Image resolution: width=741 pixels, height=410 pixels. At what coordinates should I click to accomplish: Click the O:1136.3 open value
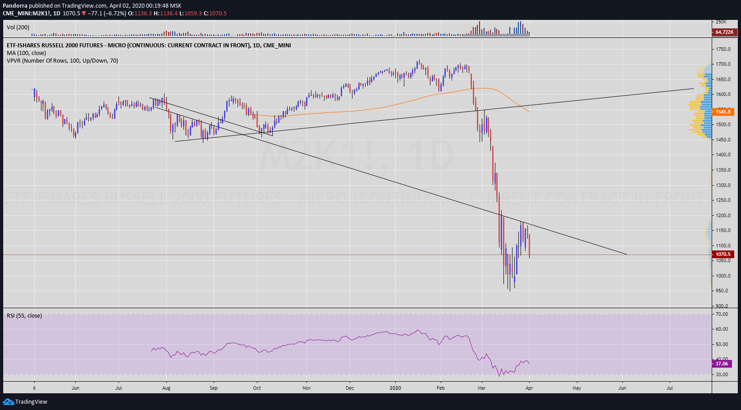coord(140,14)
